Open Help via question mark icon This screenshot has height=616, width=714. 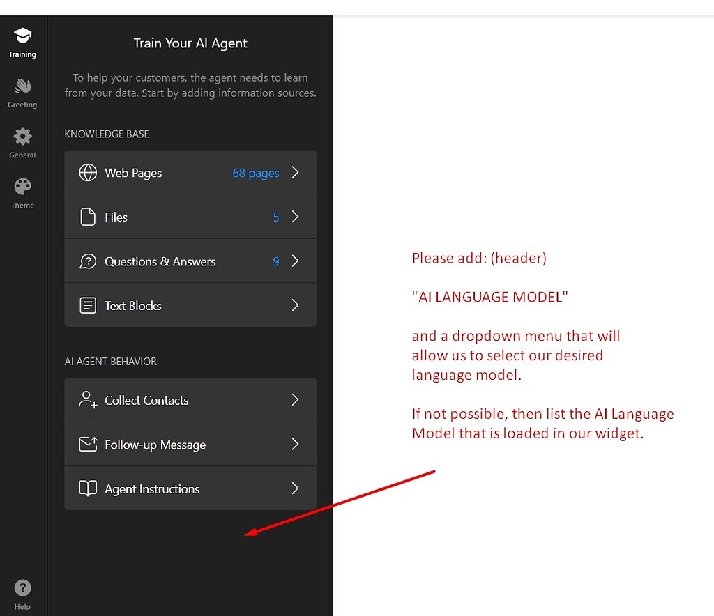click(x=22, y=587)
